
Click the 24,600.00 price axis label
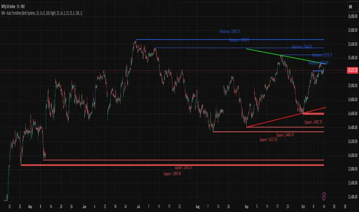(x=352, y=113)
